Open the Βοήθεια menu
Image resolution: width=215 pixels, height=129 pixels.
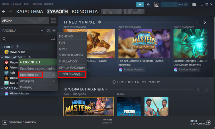pyautogui.click(x=48, y=4)
